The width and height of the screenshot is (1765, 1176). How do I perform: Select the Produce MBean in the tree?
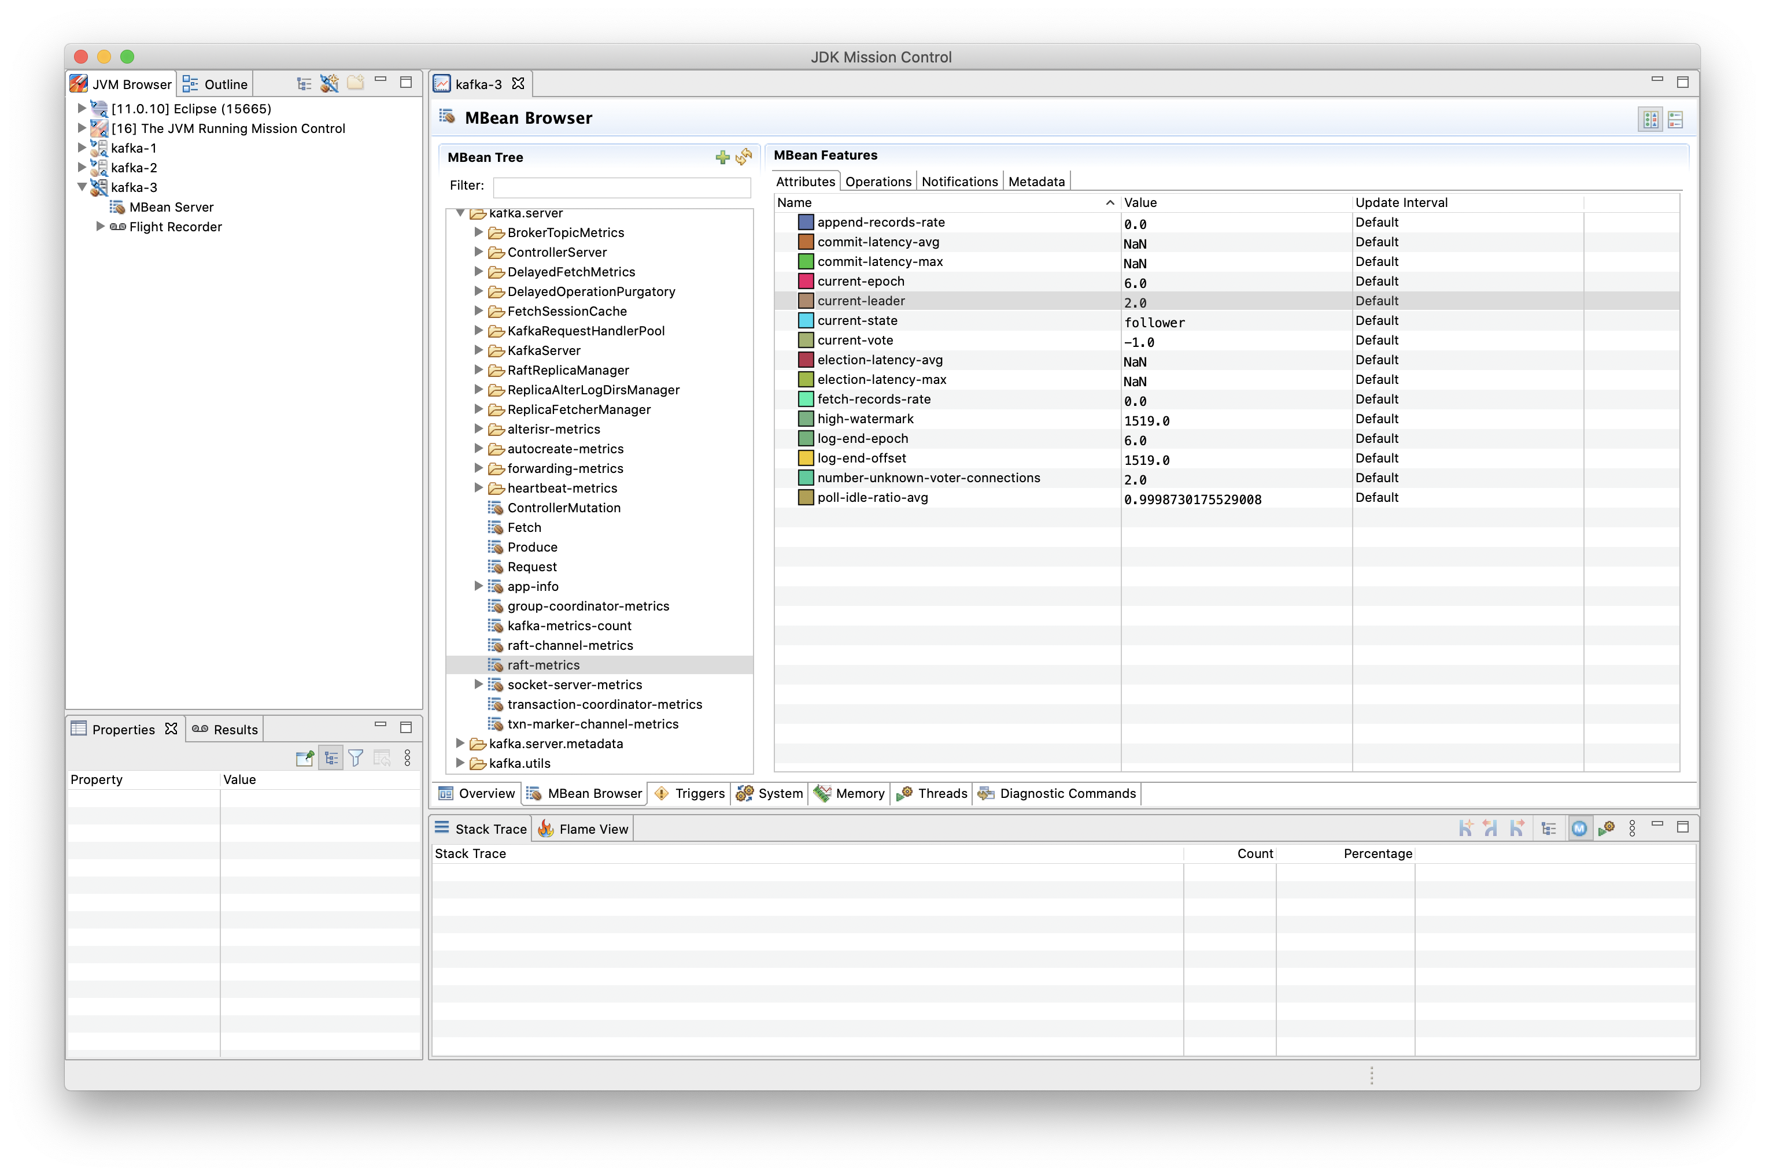(x=532, y=547)
